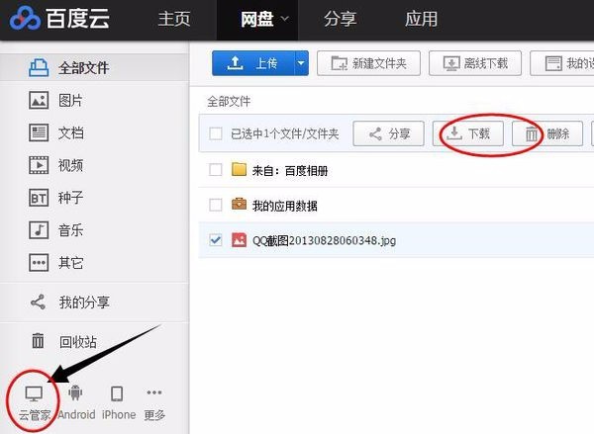
Task: Switch to the 分享 top tab
Action: [x=340, y=19]
